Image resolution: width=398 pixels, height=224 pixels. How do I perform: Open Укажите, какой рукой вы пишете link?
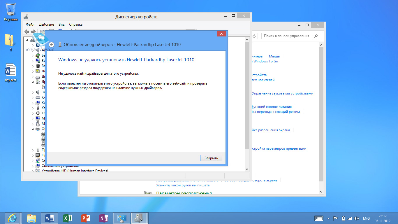(183, 185)
